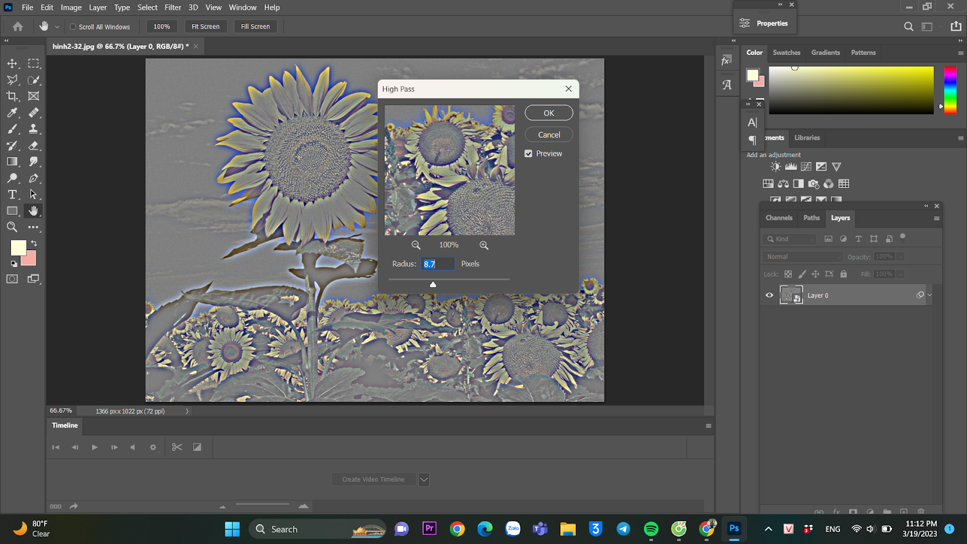Open the layer Kind filter dropdown

(x=790, y=239)
